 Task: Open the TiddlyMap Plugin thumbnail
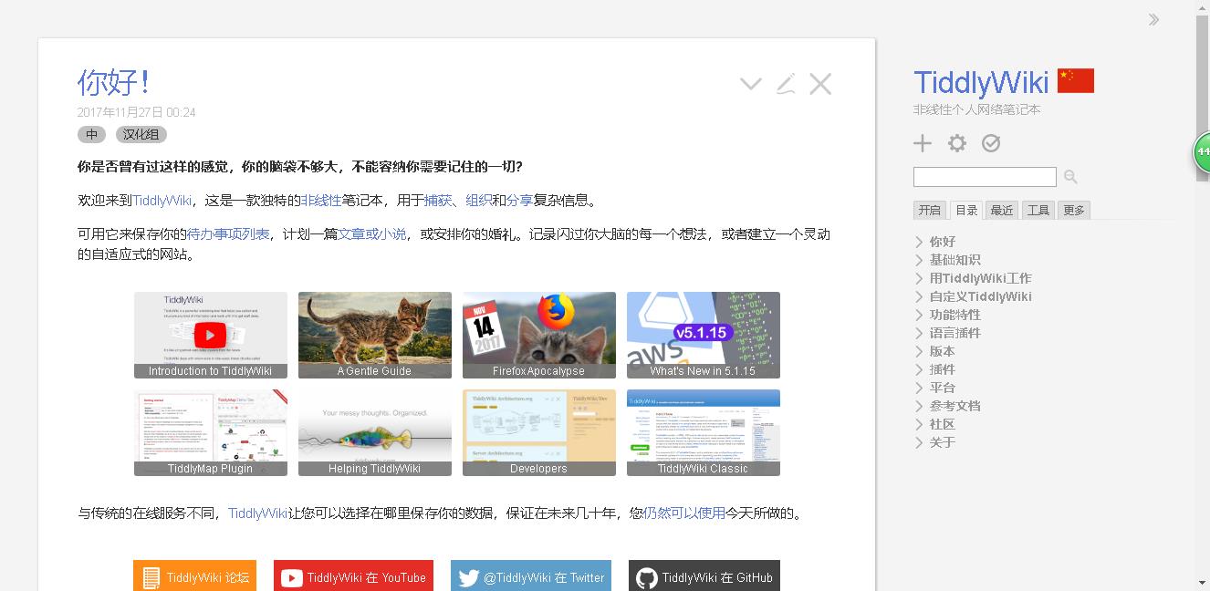211,432
